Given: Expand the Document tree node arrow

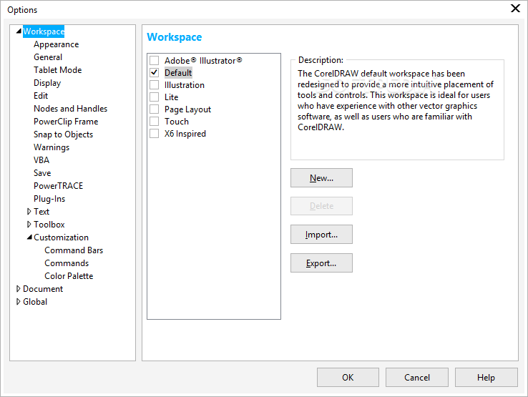Looking at the screenshot, I should tap(18, 289).
